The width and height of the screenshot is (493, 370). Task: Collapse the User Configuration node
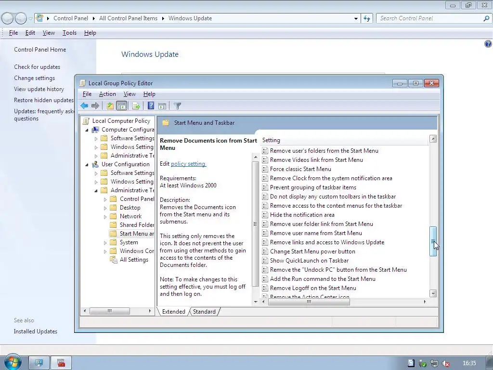tap(87, 165)
